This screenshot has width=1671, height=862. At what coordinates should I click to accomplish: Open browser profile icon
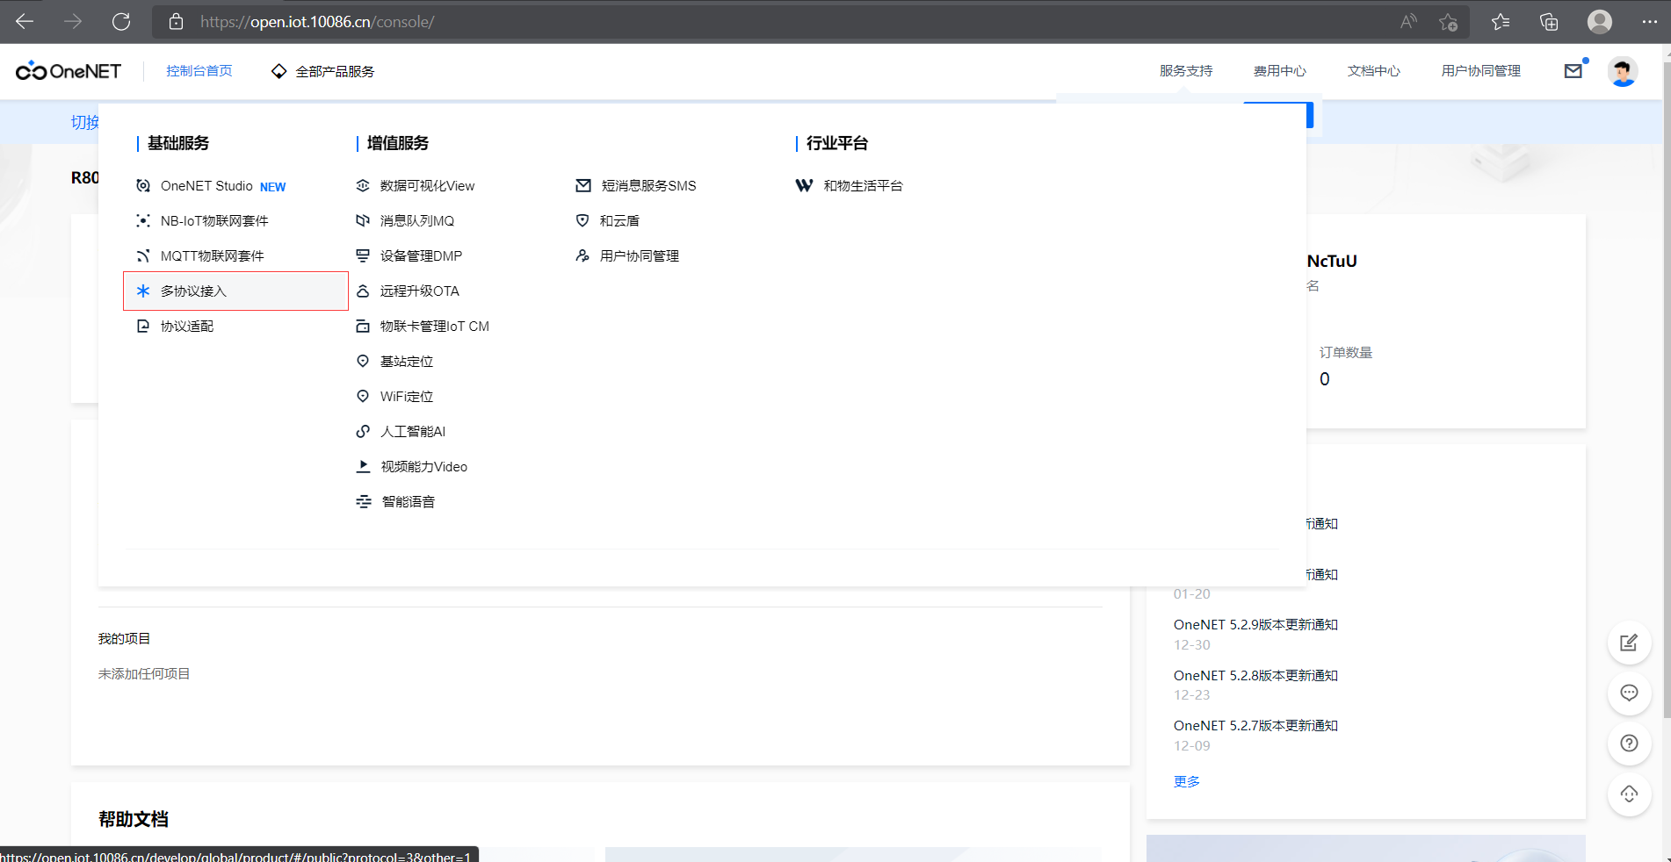(1600, 22)
